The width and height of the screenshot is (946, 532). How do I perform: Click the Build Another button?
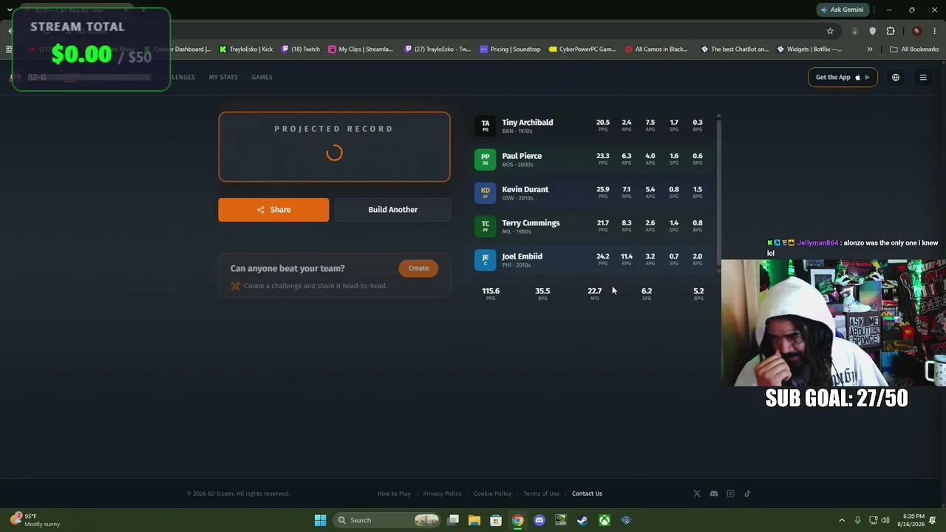coord(392,210)
